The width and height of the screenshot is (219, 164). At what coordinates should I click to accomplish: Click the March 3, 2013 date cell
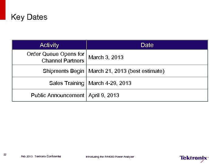tap(106, 57)
